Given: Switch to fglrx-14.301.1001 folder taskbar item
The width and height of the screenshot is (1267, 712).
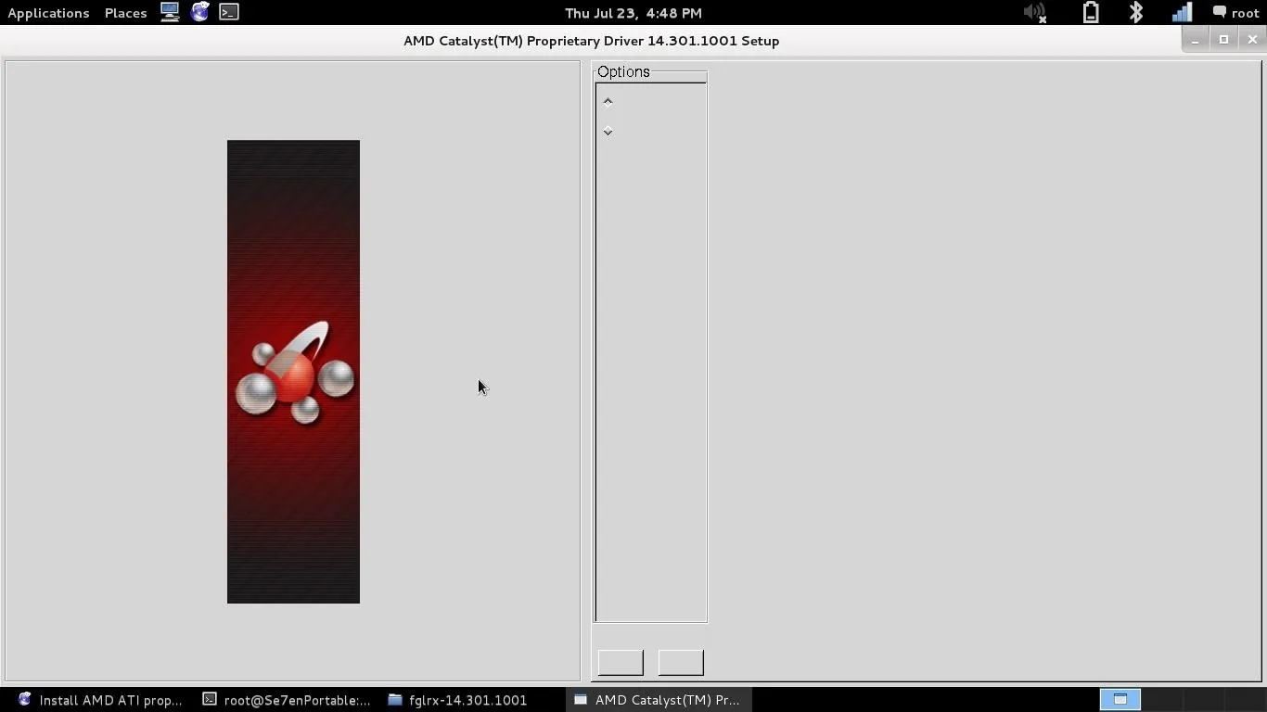Looking at the screenshot, I should point(458,700).
